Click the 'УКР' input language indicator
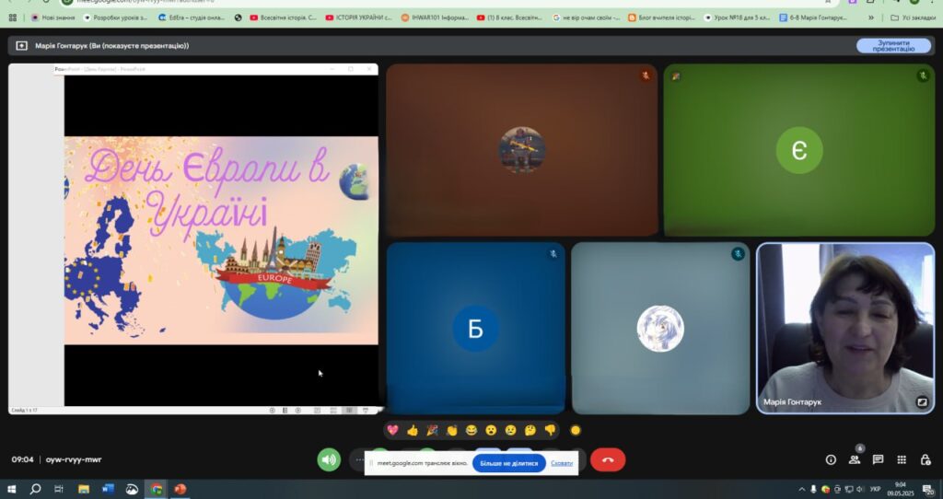This screenshot has width=943, height=499. 876,490
